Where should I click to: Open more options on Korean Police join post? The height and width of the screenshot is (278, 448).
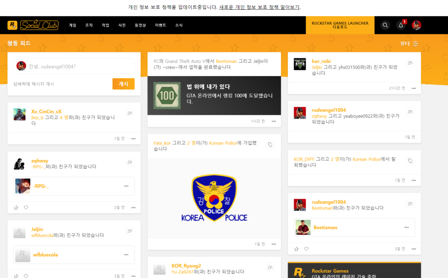[274, 244]
